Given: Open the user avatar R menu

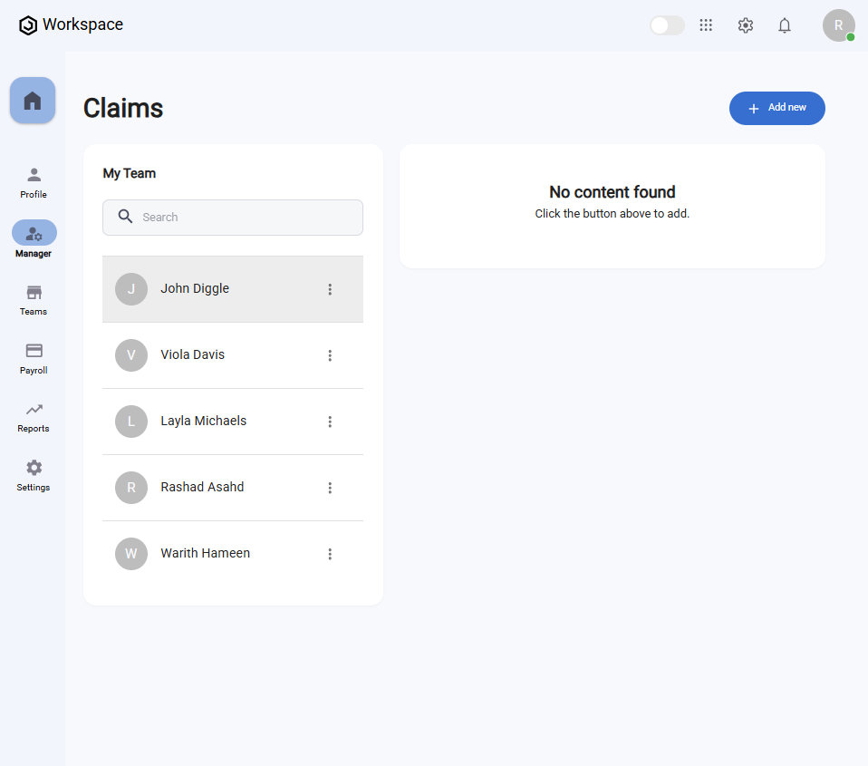Looking at the screenshot, I should (x=838, y=25).
